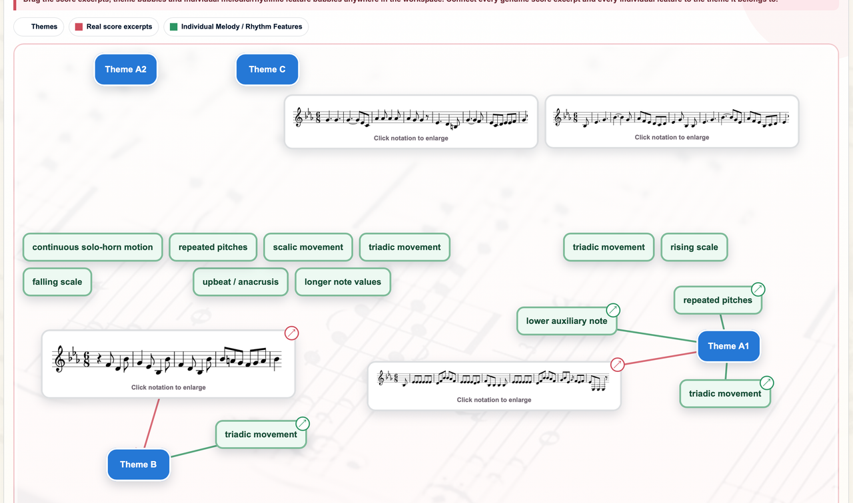The height and width of the screenshot is (503, 853).
Task: Choose triadic movement bubble beside scalic movement
Action: (405, 247)
